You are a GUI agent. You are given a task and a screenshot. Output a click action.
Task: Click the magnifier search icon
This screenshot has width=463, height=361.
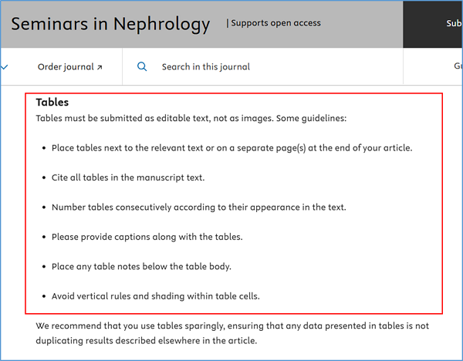click(142, 66)
